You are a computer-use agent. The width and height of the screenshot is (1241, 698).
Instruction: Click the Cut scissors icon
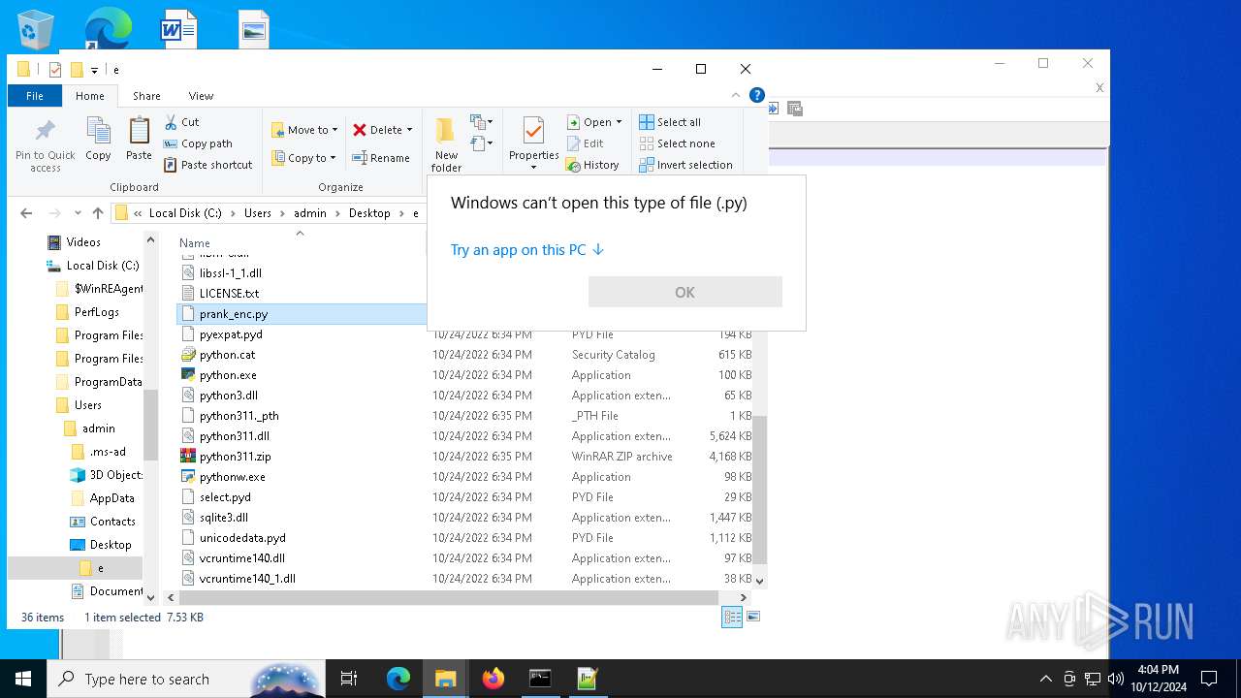click(171, 122)
